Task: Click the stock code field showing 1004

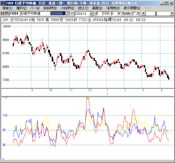Action: coord(15,14)
